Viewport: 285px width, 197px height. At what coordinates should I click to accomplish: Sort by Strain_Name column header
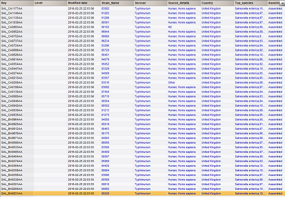click(x=117, y=3)
